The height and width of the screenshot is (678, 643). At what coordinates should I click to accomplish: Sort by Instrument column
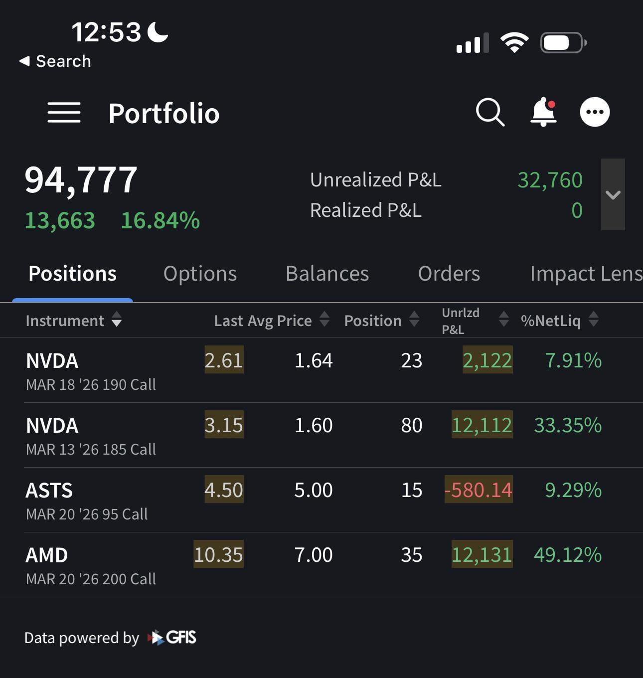73,320
